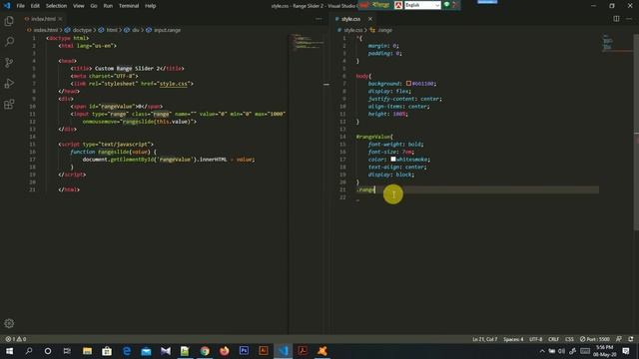Image resolution: width=639 pixels, height=359 pixels.
Task: Change end of line sequence CRLF
Action: (553, 339)
